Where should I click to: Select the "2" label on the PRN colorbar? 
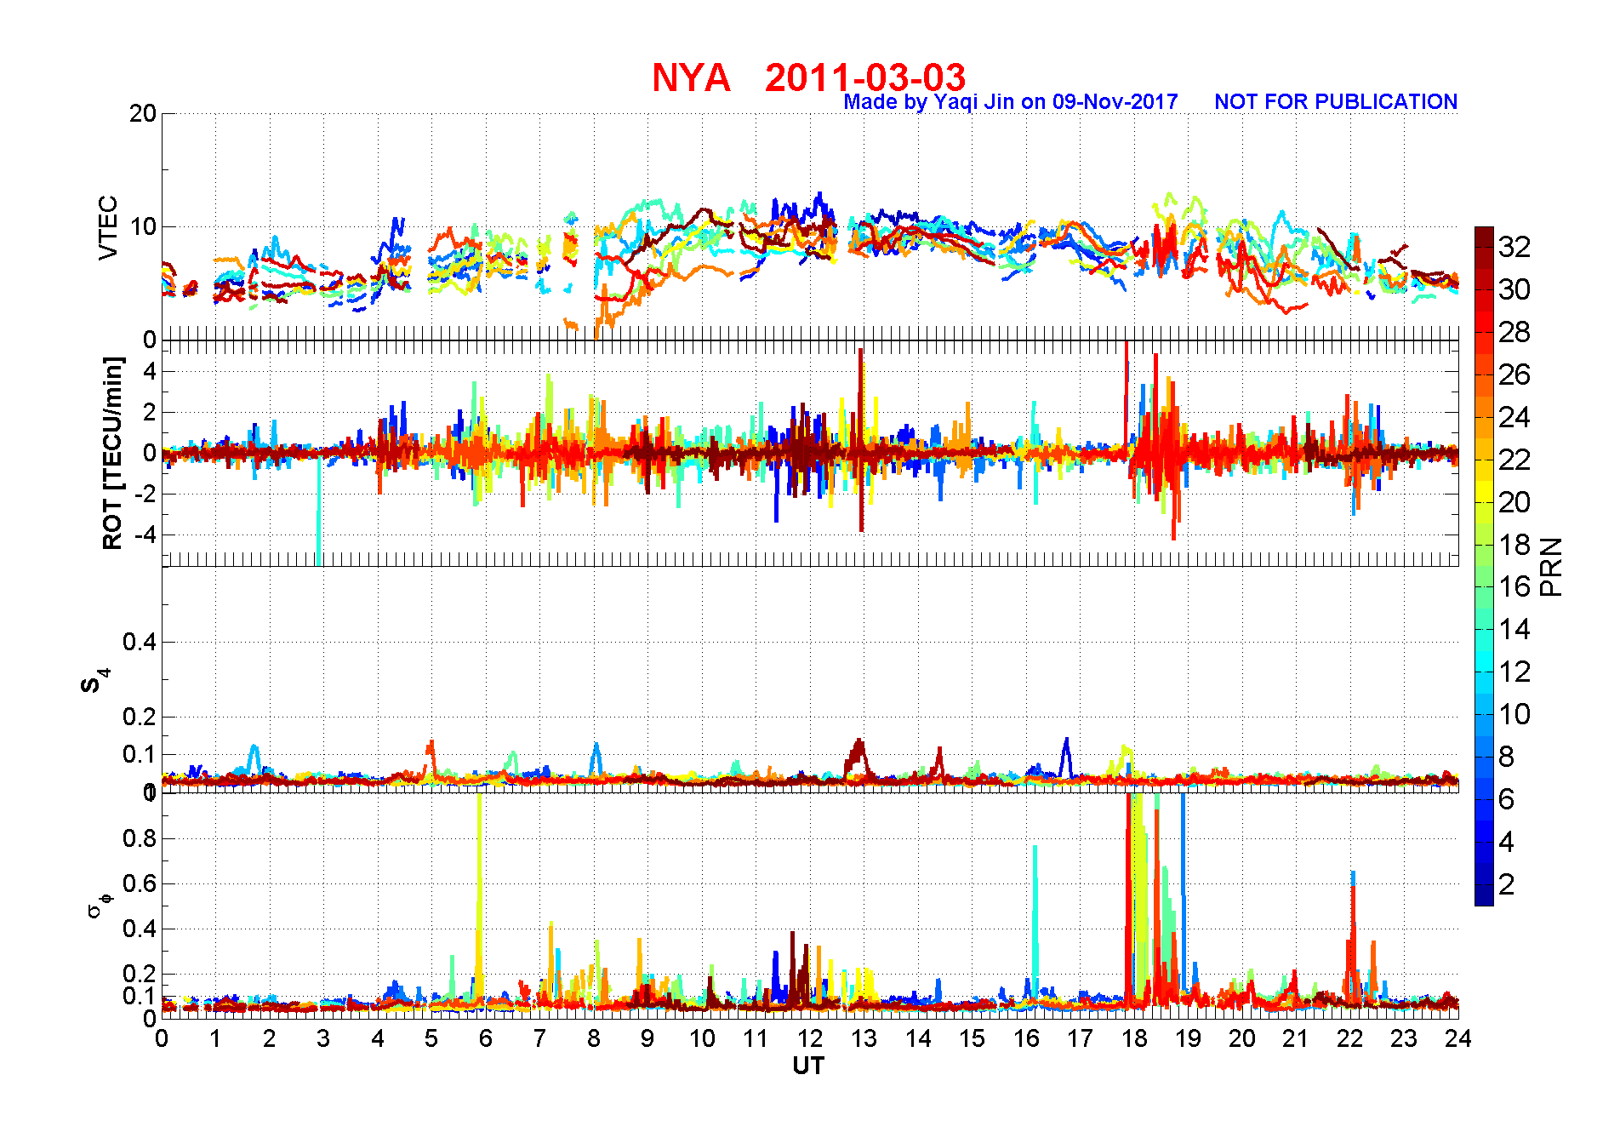[x=1507, y=884]
